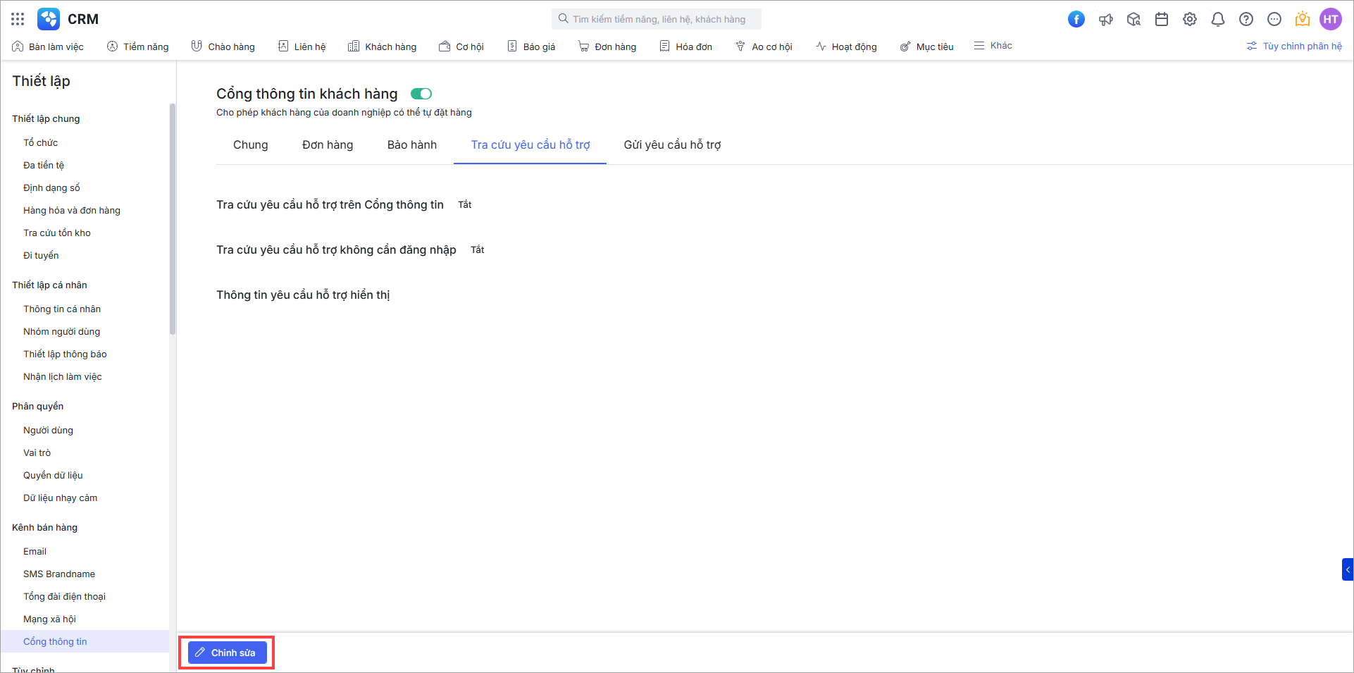Viewport: 1354px width, 673px height.
Task: Open Dữ liệu nhạy cảm settings
Action: click(61, 498)
